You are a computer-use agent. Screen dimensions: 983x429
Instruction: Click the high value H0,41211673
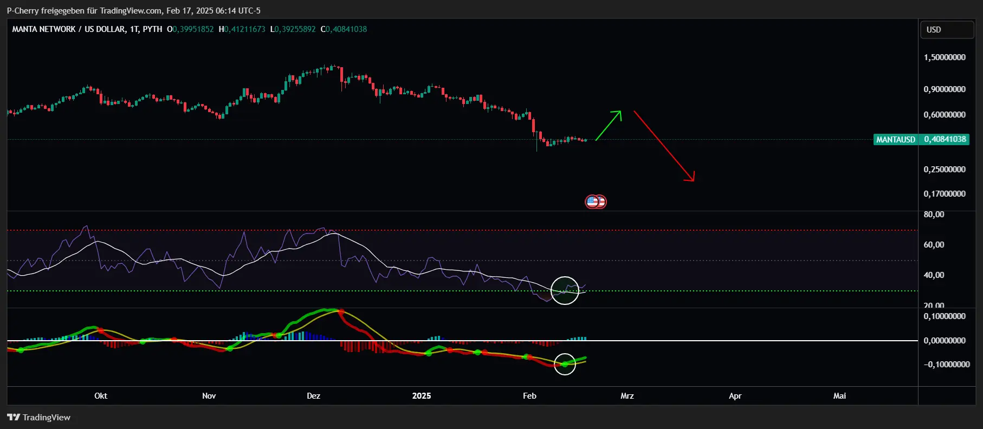(242, 29)
